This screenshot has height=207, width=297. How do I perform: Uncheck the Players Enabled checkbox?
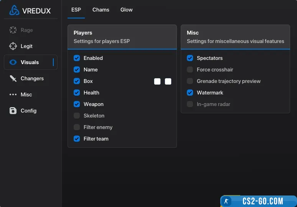point(77,58)
